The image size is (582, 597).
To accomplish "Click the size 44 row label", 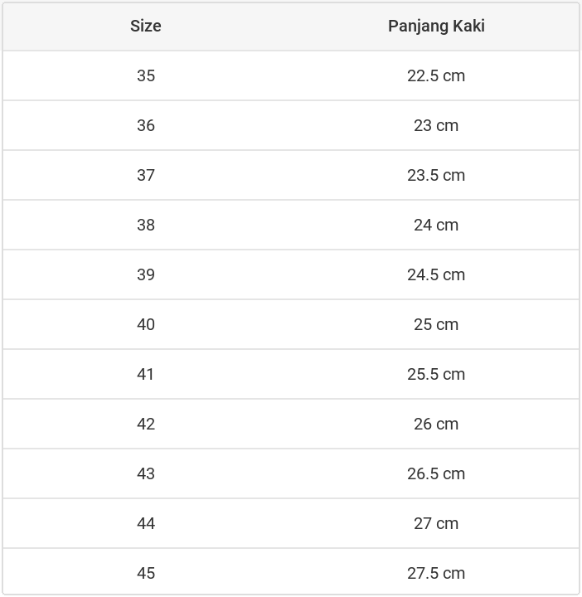I will pos(146,523).
